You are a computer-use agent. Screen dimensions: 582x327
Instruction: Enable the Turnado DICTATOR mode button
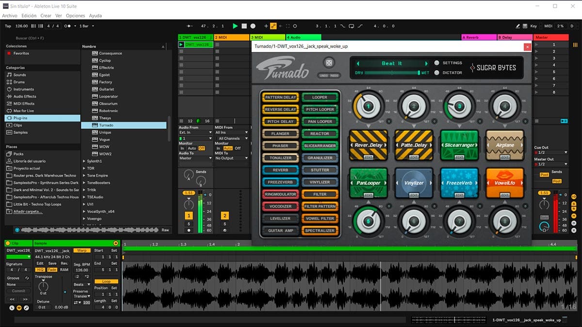pyautogui.click(x=437, y=73)
